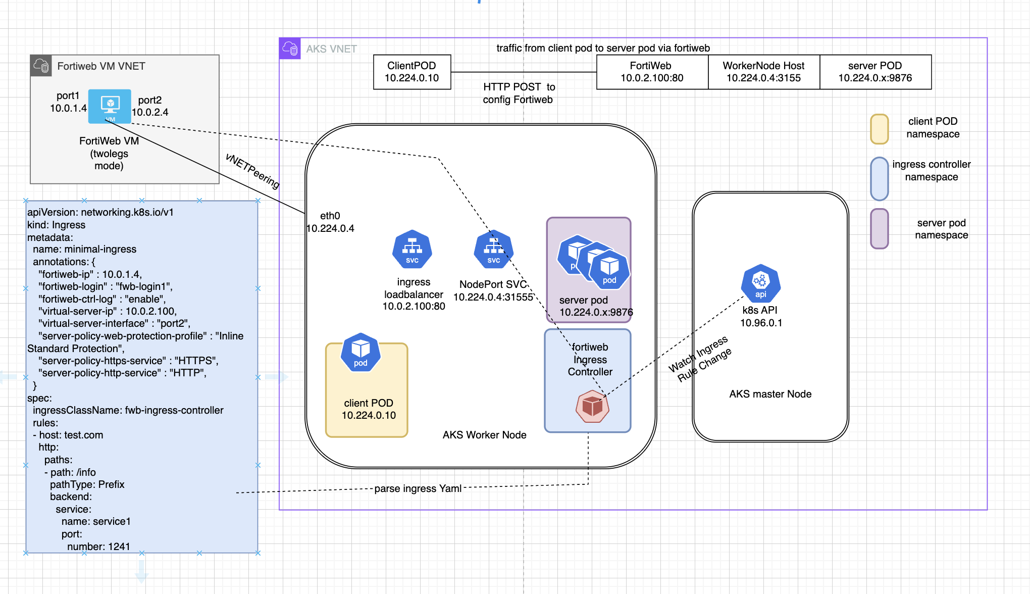This screenshot has height=594, width=1030.
Task: Select the purple server pod namespace swatch
Action: (x=880, y=229)
